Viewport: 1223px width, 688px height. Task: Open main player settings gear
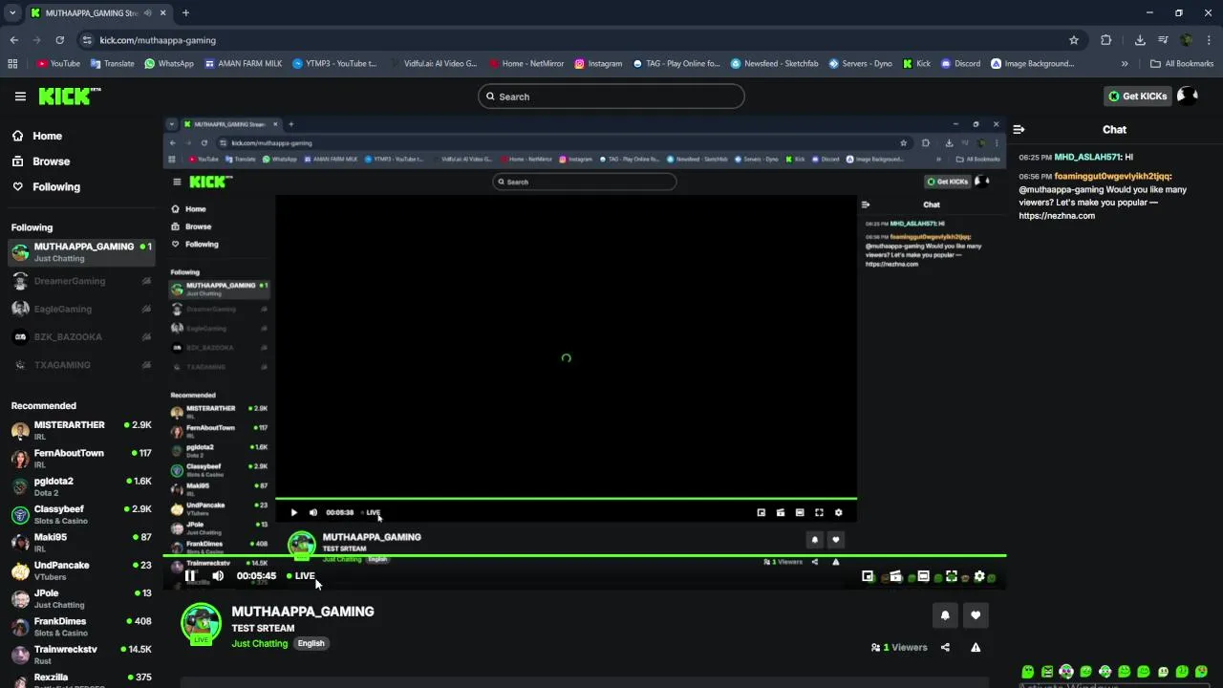(x=979, y=576)
